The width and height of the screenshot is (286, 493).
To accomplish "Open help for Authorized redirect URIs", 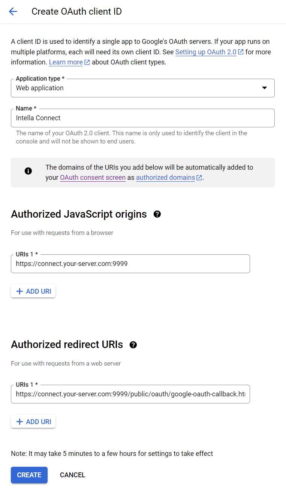I will pyautogui.click(x=133, y=345).
